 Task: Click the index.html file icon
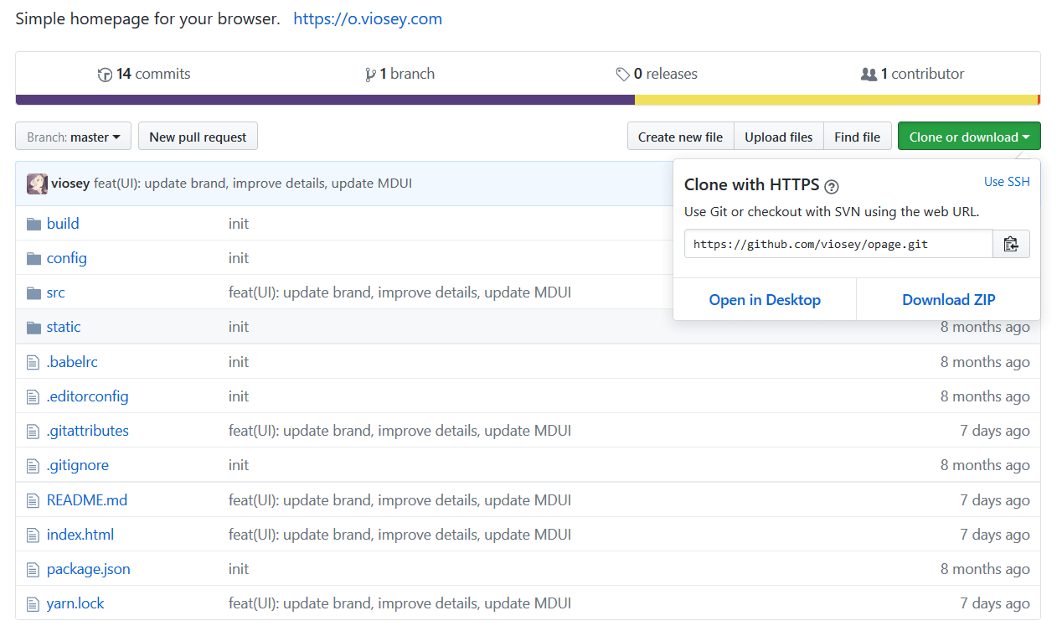[x=33, y=535]
